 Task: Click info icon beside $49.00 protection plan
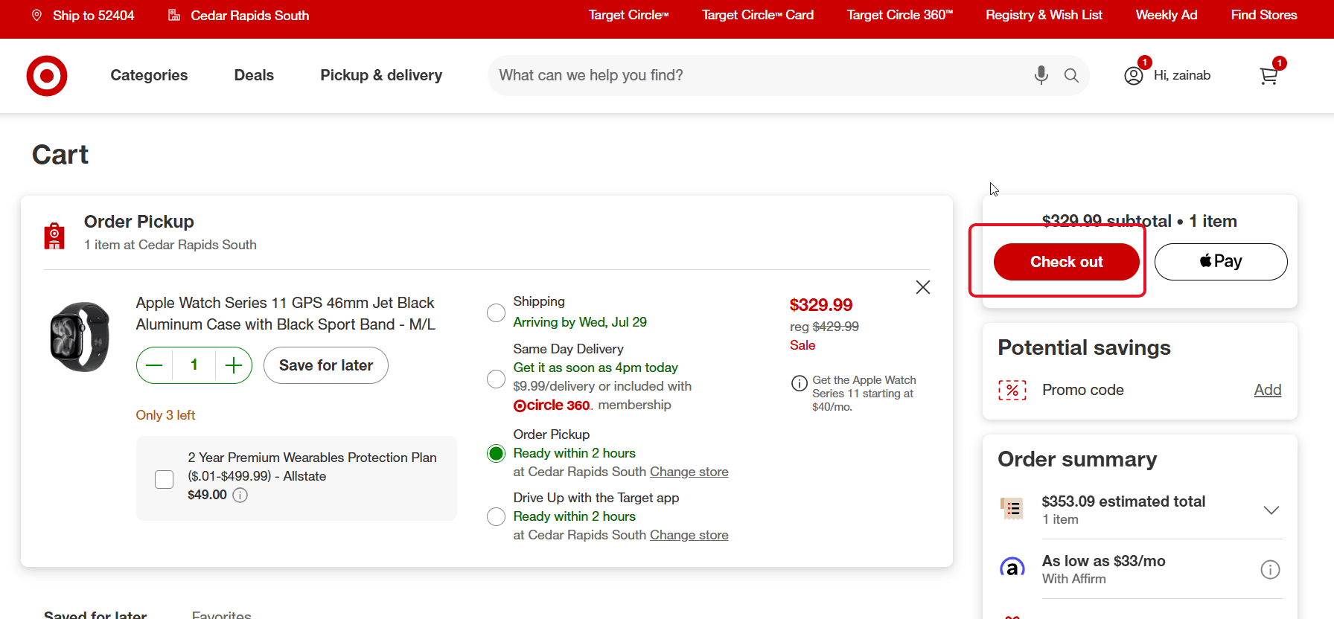pyautogui.click(x=240, y=495)
